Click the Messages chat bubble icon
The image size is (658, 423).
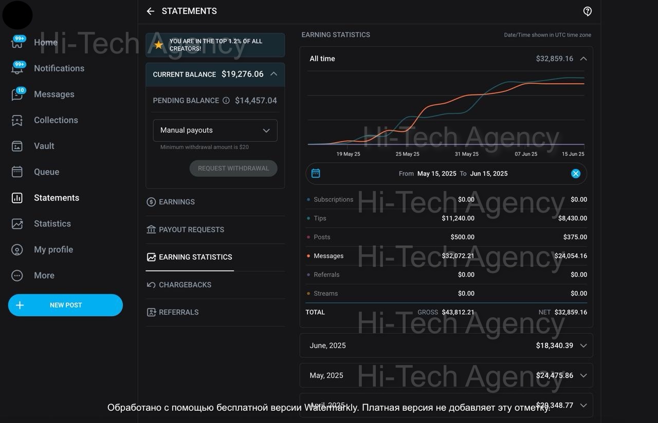point(17,94)
